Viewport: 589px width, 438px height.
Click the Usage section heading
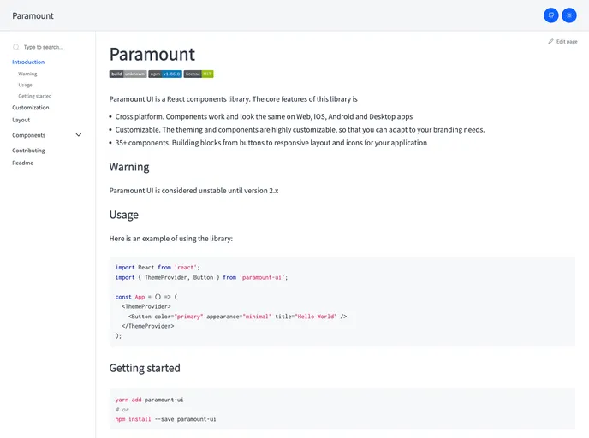click(123, 215)
